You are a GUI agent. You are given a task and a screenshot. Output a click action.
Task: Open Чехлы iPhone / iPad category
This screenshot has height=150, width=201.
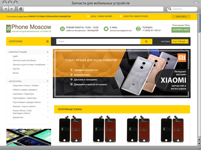pyautogui.click(x=22, y=112)
